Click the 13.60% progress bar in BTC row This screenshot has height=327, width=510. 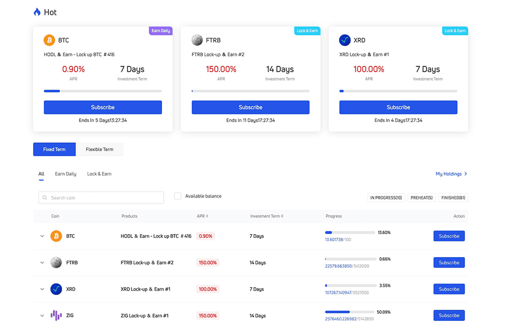click(x=350, y=233)
